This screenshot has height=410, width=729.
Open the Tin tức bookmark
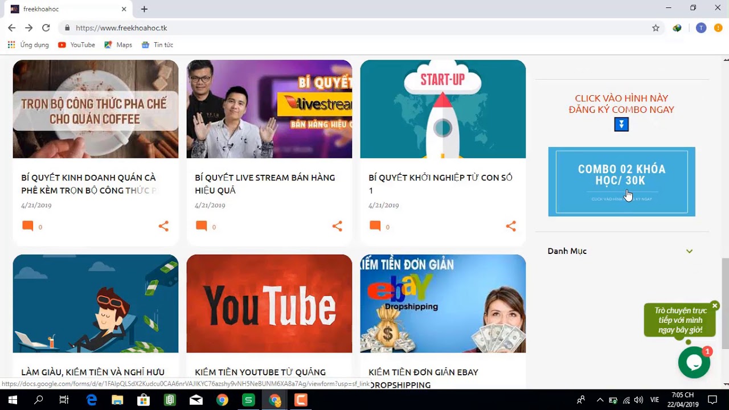click(157, 45)
